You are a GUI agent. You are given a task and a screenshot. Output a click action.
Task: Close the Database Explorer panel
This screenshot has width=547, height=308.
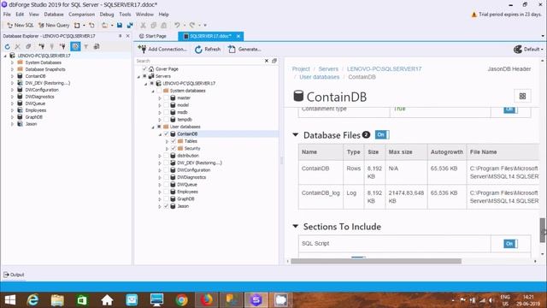tap(127, 36)
